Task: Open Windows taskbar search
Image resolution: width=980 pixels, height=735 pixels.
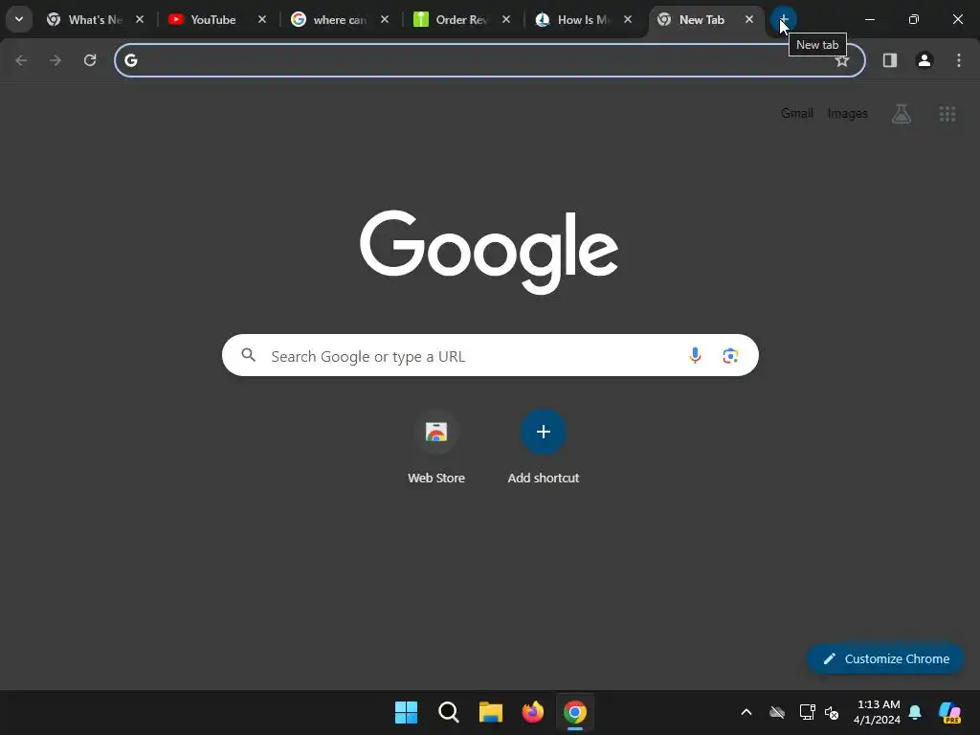Action: pos(448,712)
